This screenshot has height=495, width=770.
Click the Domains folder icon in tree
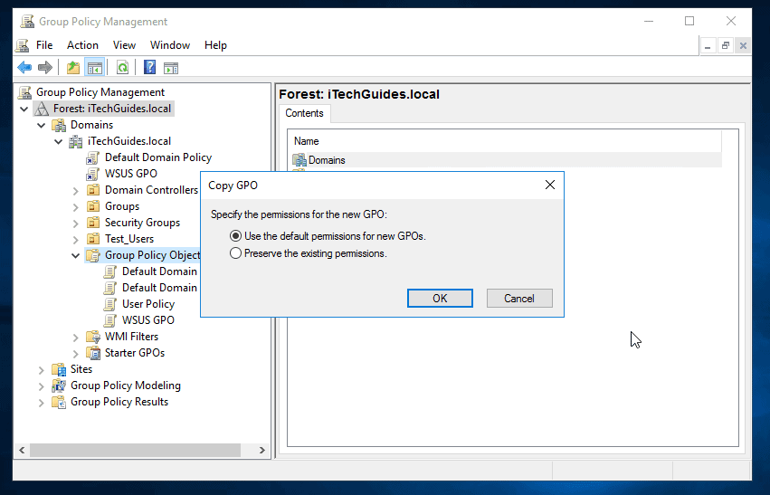59,125
